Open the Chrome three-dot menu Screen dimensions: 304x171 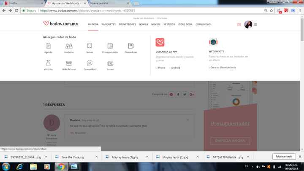(x=300, y=11)
